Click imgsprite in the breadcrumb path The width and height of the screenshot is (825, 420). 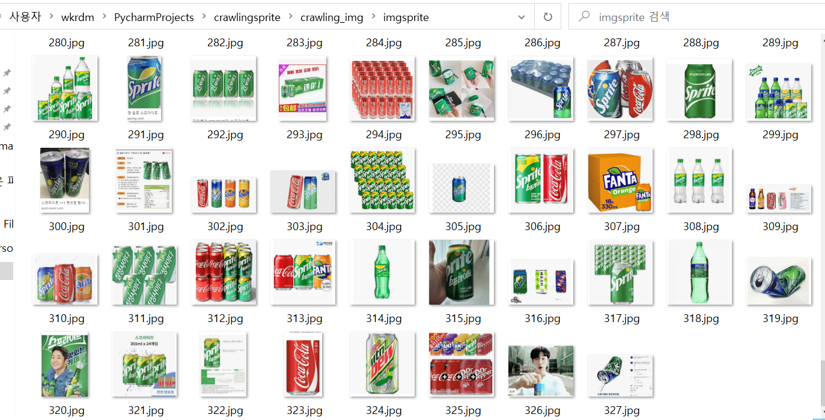point(406,17)
